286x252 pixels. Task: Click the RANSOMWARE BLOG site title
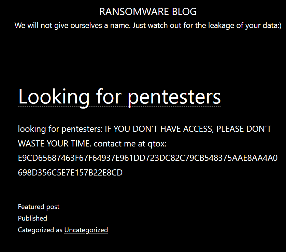click(x=148, y=12)
